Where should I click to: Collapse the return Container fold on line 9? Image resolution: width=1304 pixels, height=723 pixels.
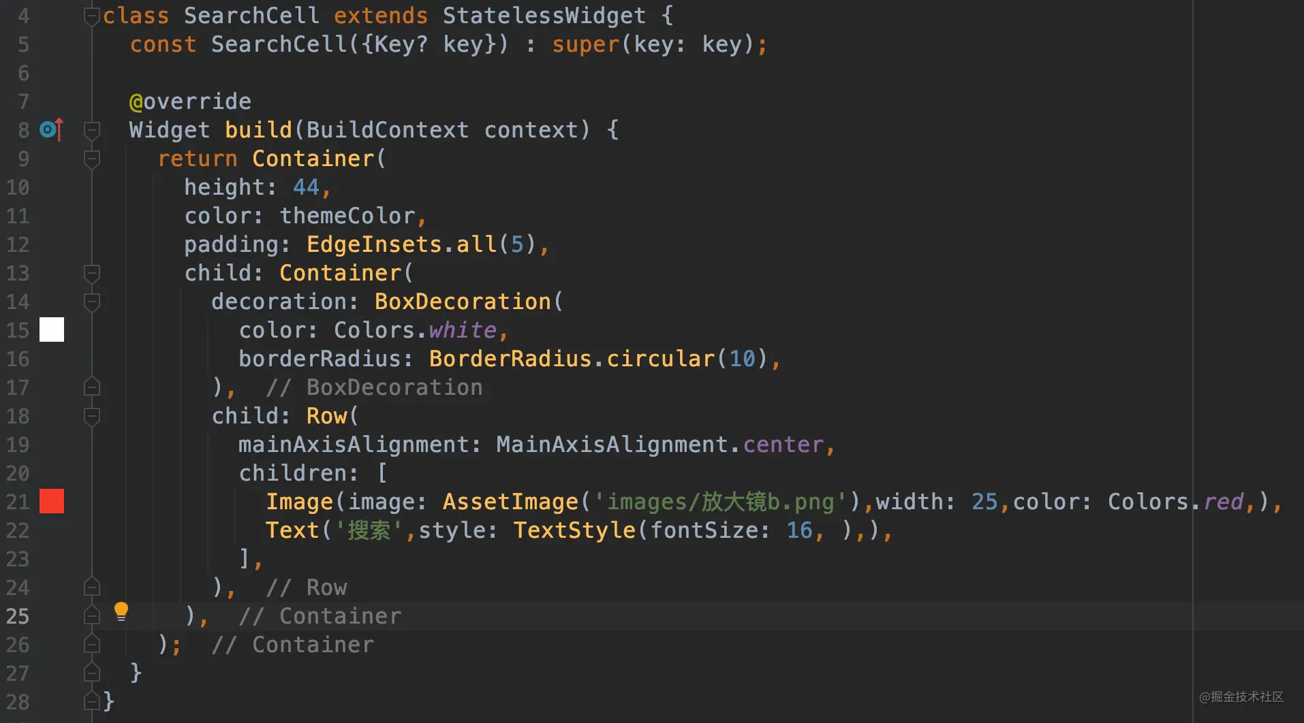click(x=92, y=159)
